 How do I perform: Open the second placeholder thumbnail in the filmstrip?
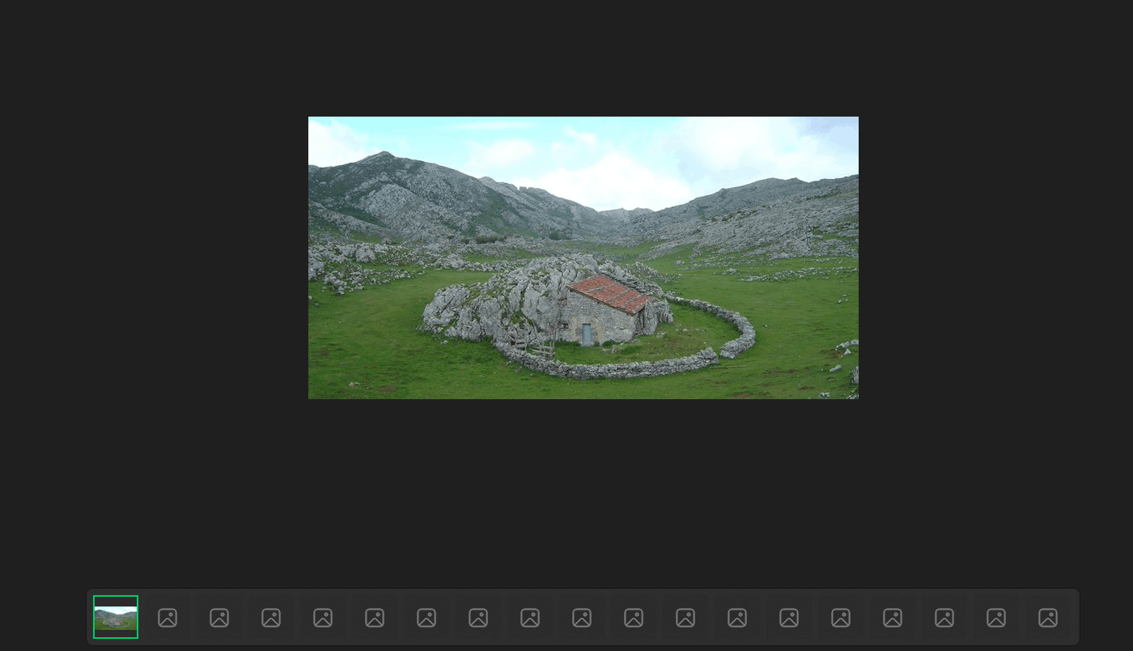click(219, 618)
